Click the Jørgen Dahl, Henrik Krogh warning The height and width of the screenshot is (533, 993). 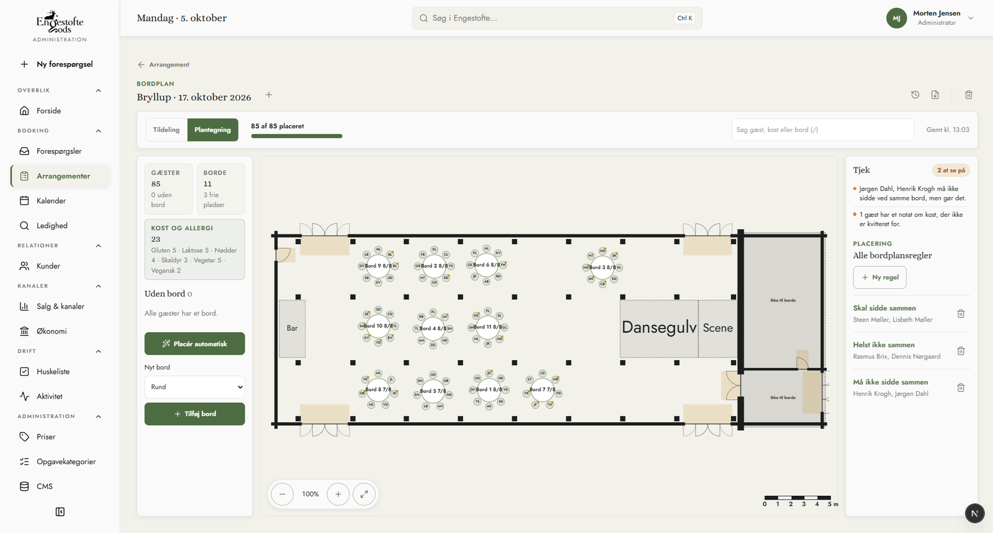tap(911, 193)
